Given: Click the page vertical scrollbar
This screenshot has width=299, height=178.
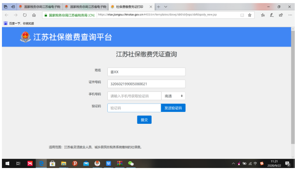Looking at the screenshot, I should (x=293, y=87).
